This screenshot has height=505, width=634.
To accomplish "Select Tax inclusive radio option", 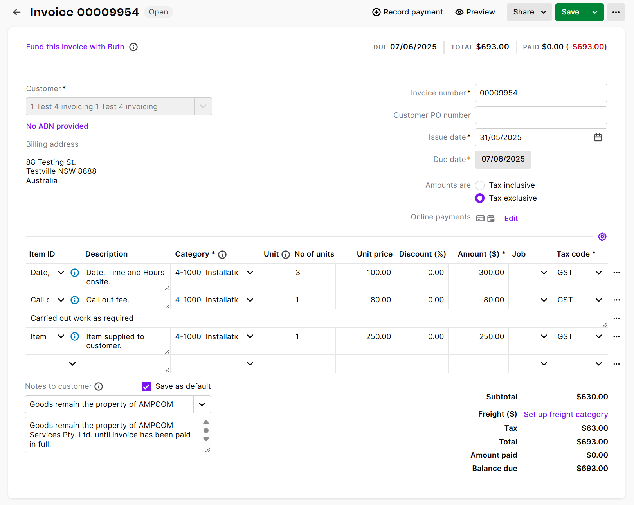I will tap(480, 185).
